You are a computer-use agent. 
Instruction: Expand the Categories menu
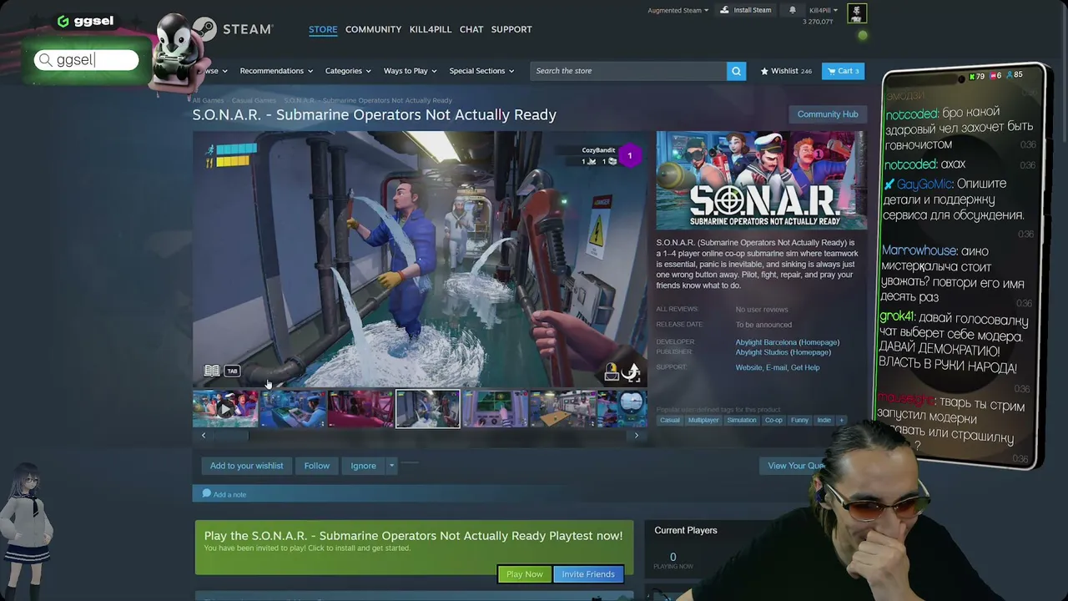pyautogui.click(x=348, y=71)
